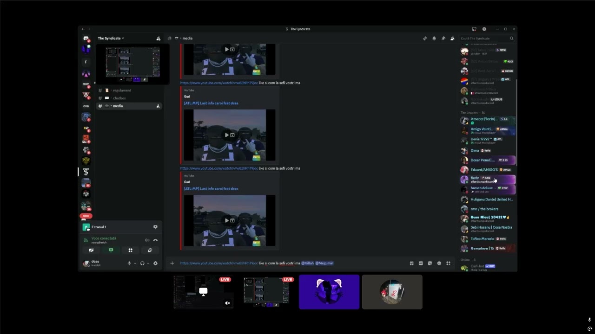Open the 'F' server icon

(86, 62)
